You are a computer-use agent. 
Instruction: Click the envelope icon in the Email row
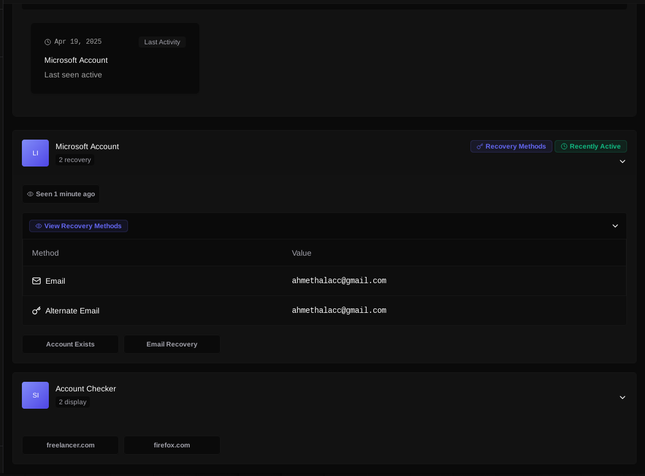36,281
